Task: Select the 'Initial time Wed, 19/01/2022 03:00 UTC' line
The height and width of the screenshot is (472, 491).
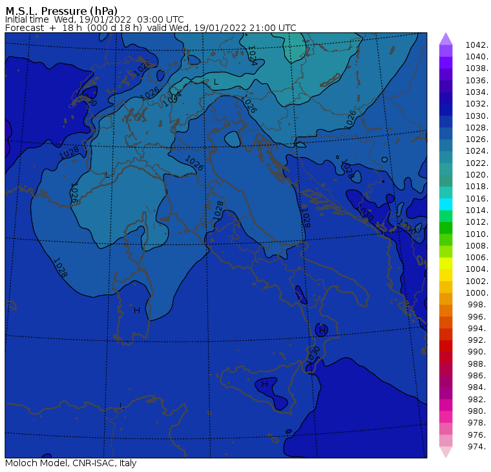Action: (94, 19)
